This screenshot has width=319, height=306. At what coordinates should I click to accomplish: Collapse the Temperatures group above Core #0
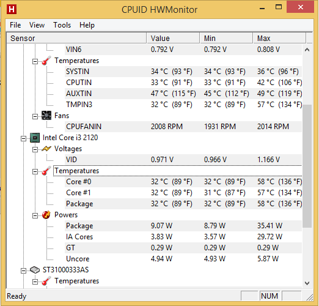pos(35,171)
